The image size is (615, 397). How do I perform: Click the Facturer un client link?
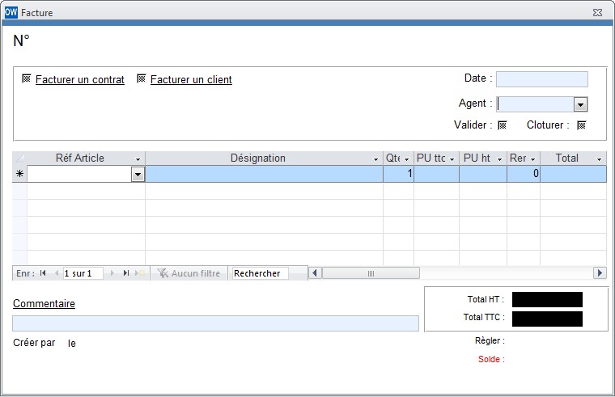click(x=191, y=79)
